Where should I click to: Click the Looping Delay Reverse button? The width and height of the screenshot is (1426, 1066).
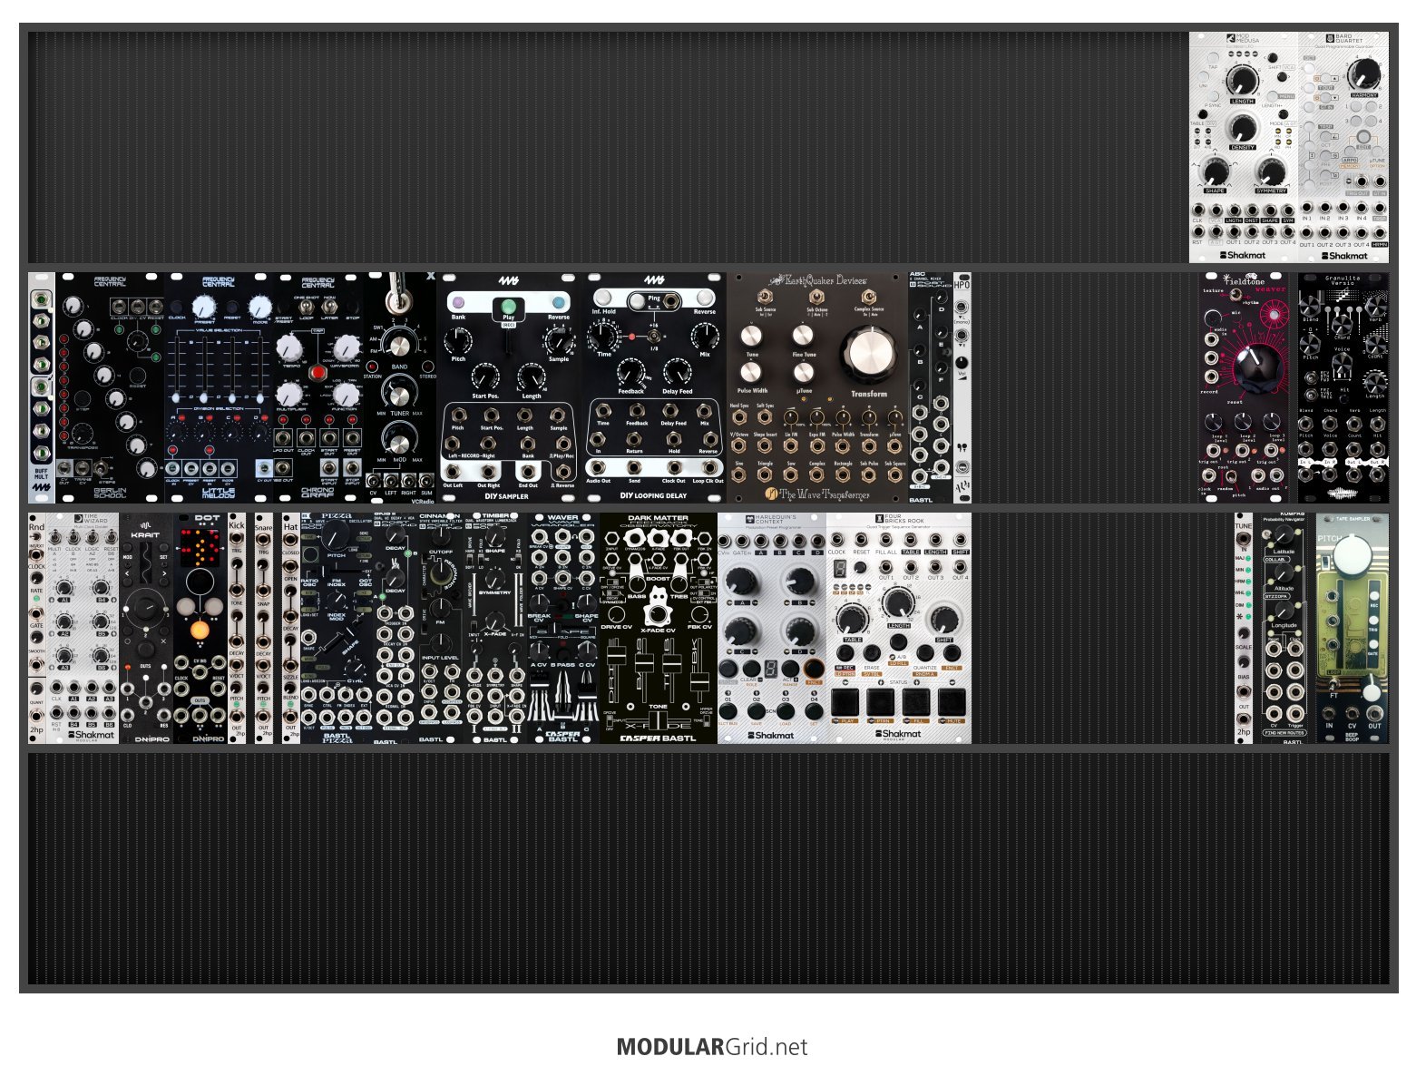[705, 298]
